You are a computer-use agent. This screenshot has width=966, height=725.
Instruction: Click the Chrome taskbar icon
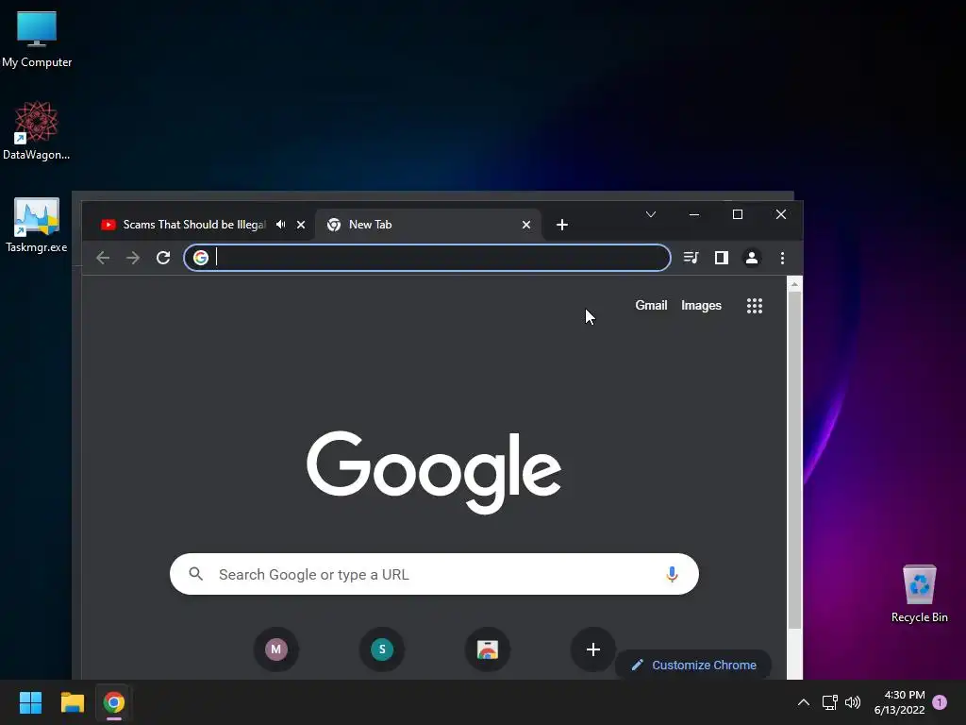click(x=114, y=702)
